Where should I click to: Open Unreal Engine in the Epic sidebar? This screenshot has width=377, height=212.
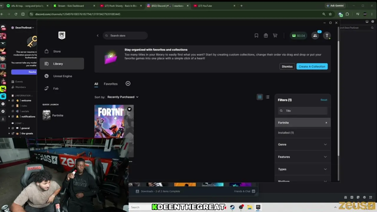click(62, 76)
